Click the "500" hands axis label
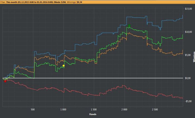The height and width of the screenshot is (118, 195). coord(33,110)
